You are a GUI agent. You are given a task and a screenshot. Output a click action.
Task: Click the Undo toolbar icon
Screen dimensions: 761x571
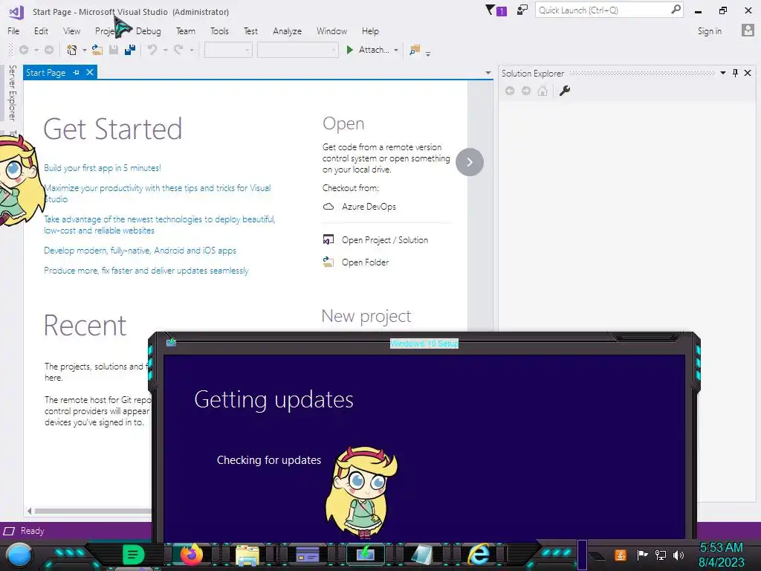point(152,50)
